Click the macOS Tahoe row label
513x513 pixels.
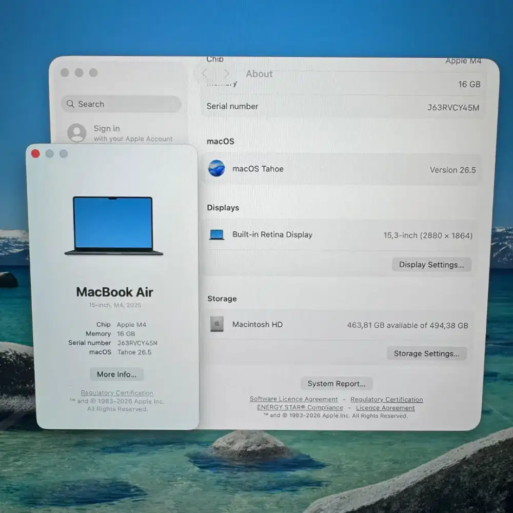[258, 169]
